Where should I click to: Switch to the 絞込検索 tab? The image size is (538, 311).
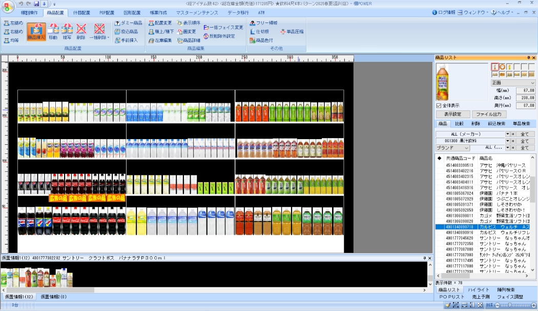click(496, 124)
